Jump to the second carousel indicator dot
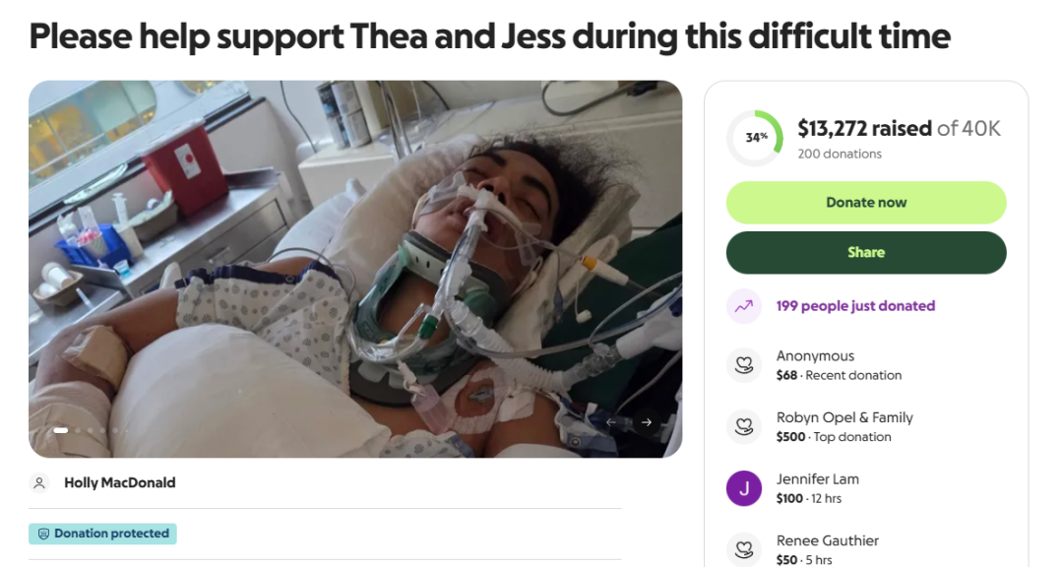The height and width of the screenshot is (567, 1063). (x=77, y=430)
